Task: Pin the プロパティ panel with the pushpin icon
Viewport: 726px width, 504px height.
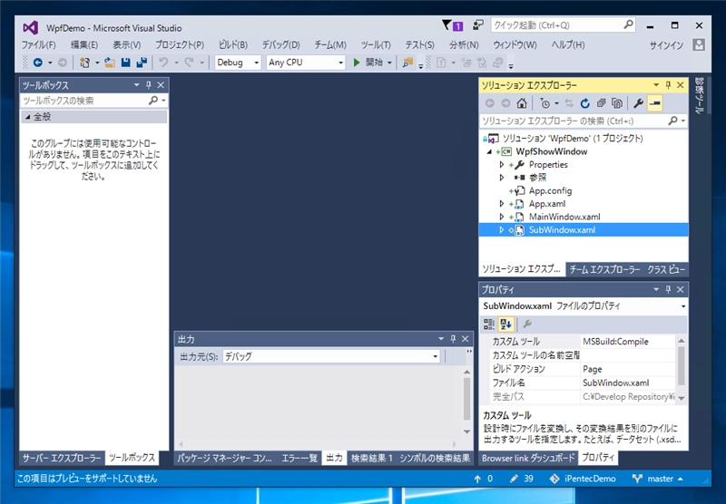Action: coord(668,289)
